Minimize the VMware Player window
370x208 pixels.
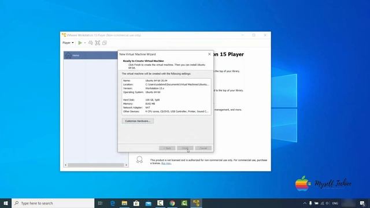(243, 35)
